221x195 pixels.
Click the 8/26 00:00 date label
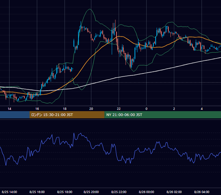[x=146, y=192]
